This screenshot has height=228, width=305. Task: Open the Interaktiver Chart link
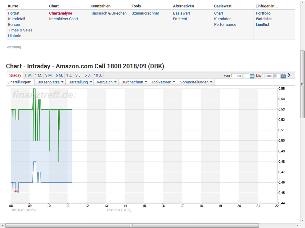click(x=64, y=19)
